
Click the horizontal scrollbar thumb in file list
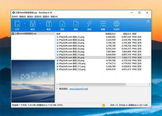point(92,84)
